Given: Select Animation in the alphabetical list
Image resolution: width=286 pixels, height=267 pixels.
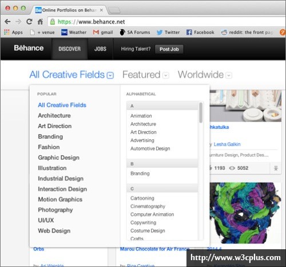Looking at the screenshot, I should (x=141, y=116).
